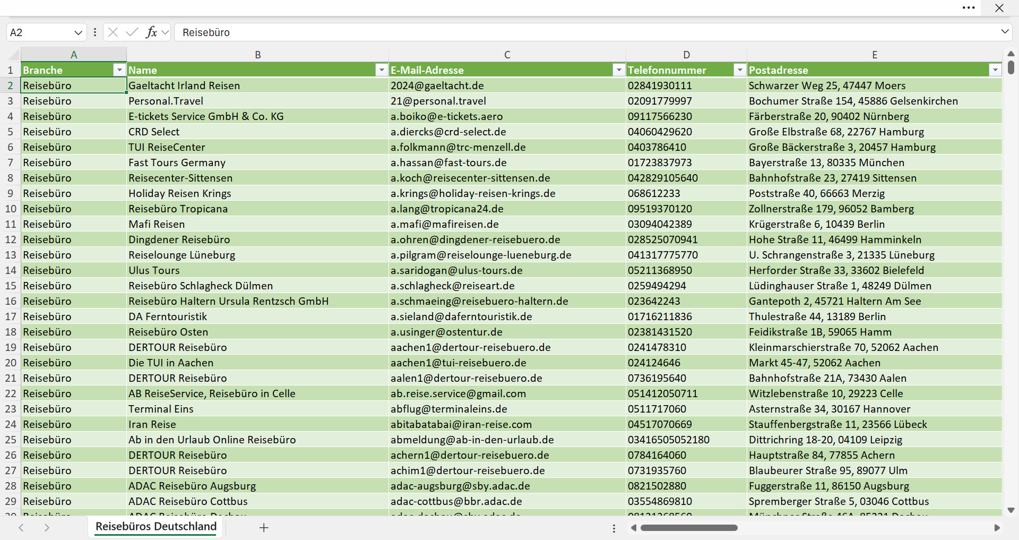Click the cell ADAC Reisebüro Cottbus

(x=258, y=501)
